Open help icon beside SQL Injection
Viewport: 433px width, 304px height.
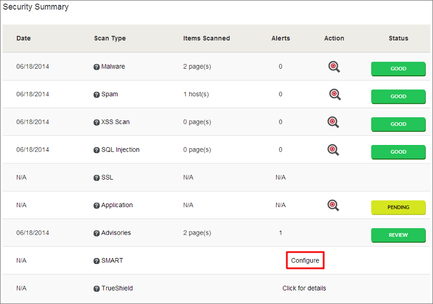click(97, 150)
